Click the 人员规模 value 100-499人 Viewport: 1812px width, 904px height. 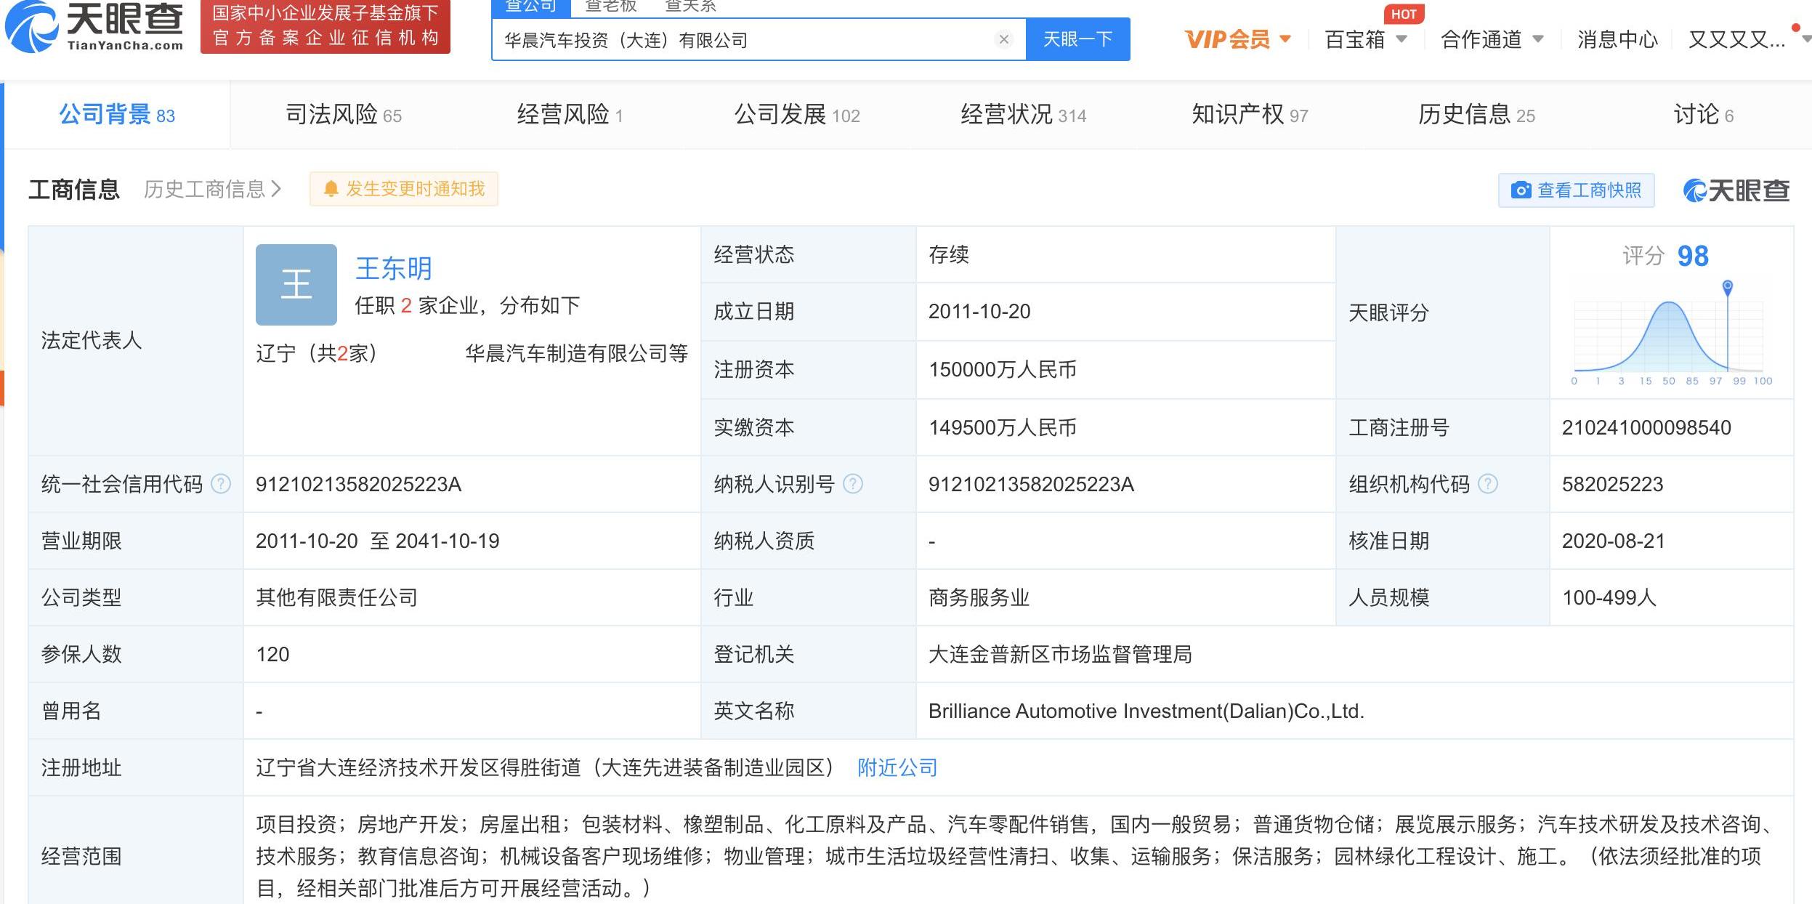(1609, 597)
